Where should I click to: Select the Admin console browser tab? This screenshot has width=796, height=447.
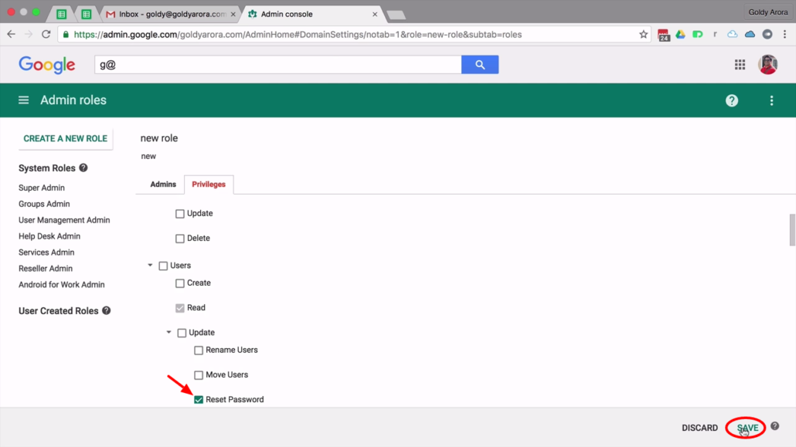click(x=311, y=14)
